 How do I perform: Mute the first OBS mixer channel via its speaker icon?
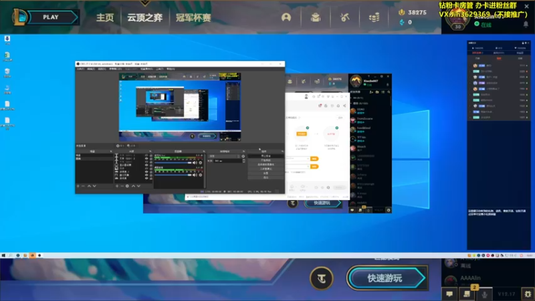(x=195, y=163)
